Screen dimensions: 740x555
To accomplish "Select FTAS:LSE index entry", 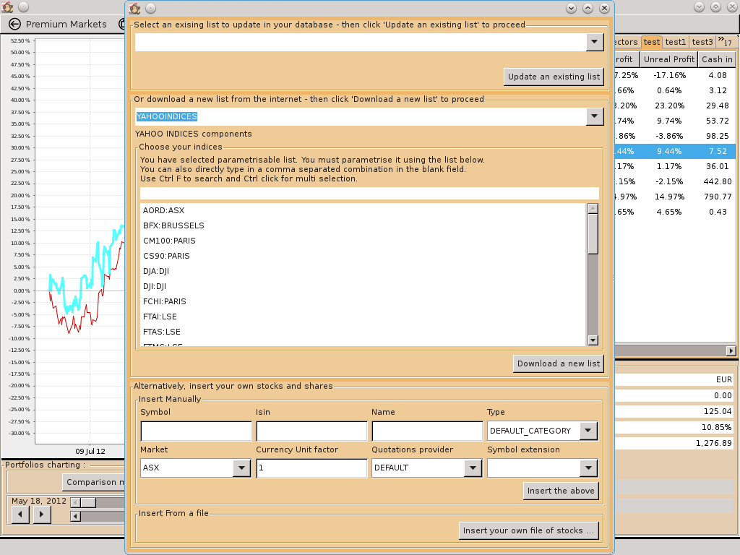I will click(x=363, y=331).
